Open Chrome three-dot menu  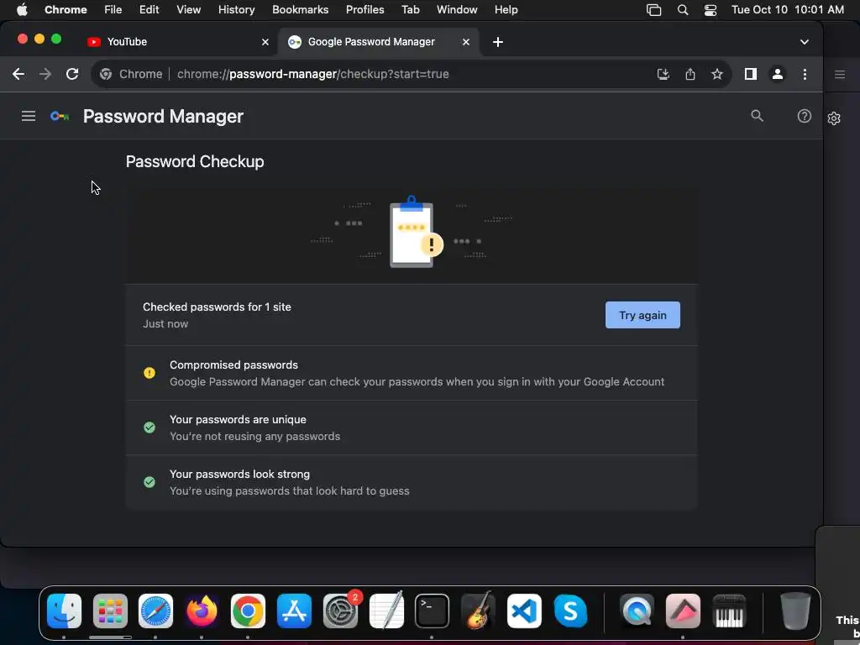[x=805, y=74]
